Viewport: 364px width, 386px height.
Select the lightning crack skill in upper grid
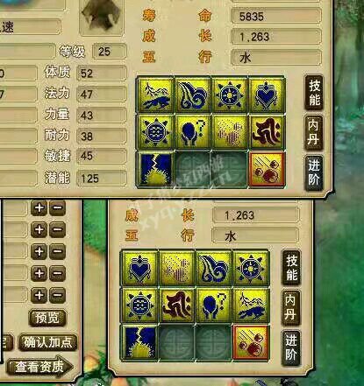coord(156,169)
